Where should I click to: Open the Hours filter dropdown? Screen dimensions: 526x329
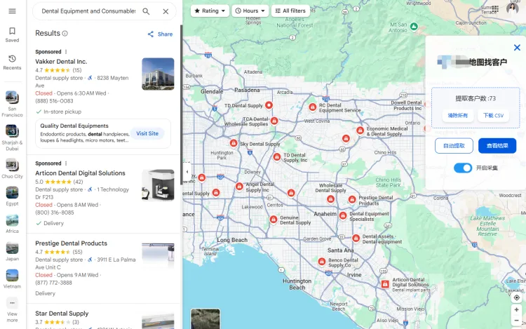[x=250, y=11]
